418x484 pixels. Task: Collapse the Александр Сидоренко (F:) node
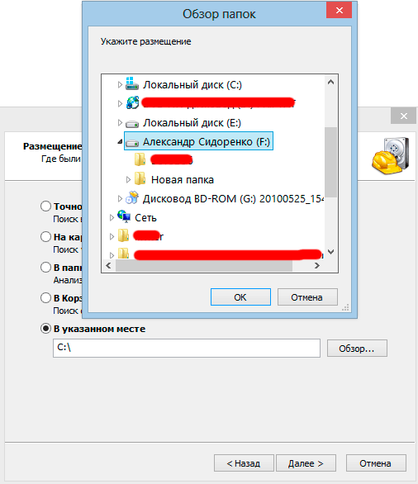120,142
